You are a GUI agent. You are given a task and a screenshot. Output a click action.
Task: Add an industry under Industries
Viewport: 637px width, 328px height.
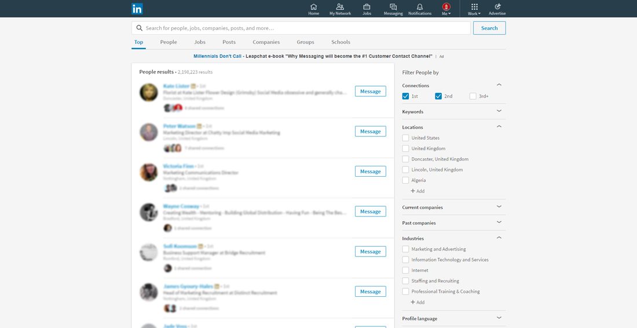point(418,302)
